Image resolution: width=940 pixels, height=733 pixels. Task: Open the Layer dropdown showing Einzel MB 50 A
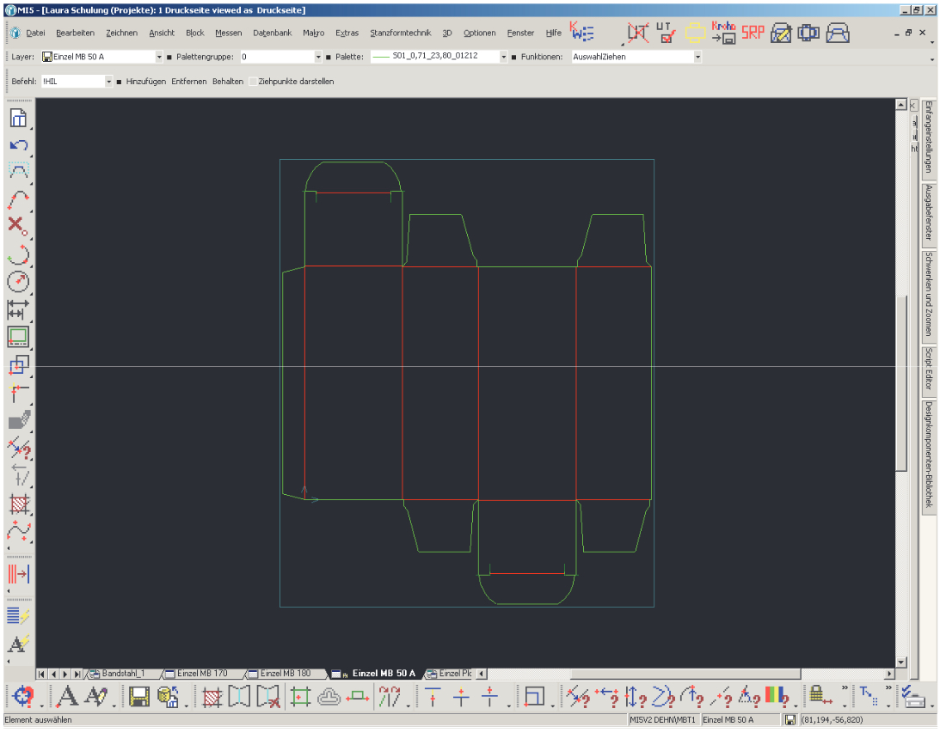coord(158,57)
